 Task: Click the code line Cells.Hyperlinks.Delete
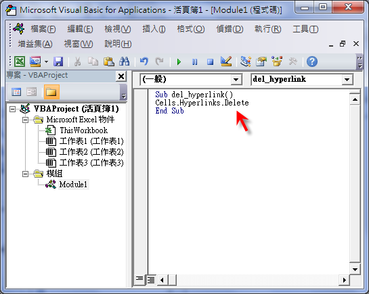click(x=202, y=103)
